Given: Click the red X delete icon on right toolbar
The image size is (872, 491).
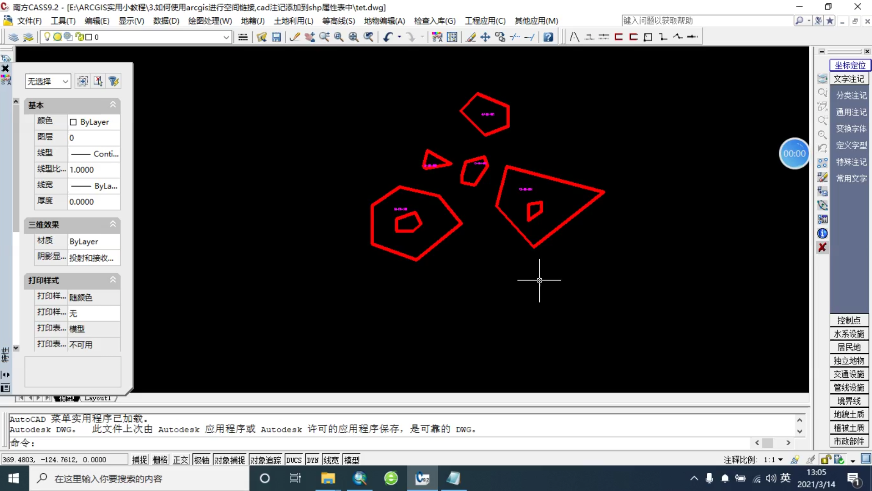Looking at the screenshot, I should click(x=822, y=247).
